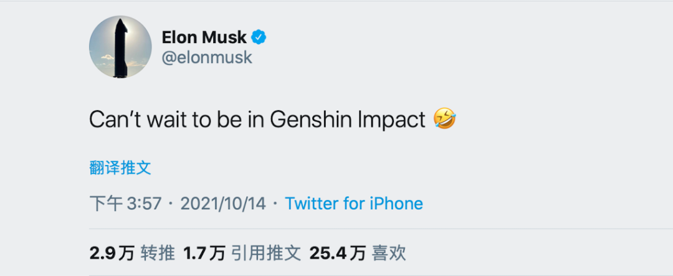Click the 25.4万 likes count number
The image size is (673, 276).
point(337,252)
